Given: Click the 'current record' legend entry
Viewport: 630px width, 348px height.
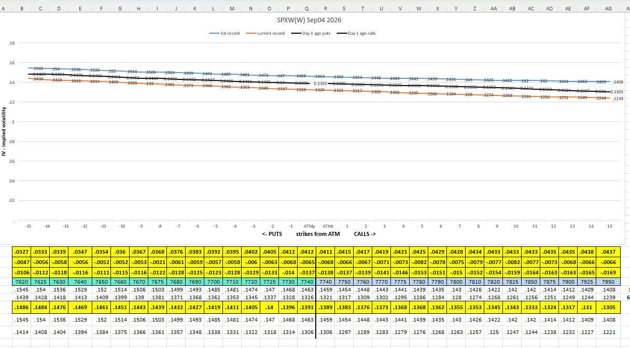Looking at the screenshot, I should (x=264, y=33).
